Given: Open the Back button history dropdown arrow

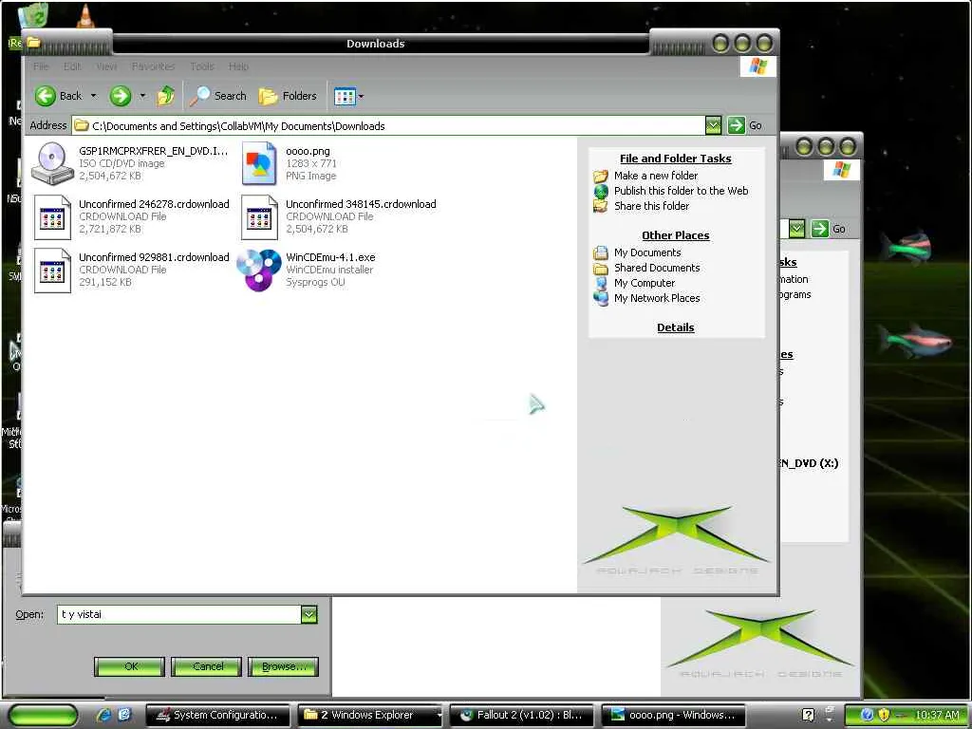Looking at the screenshot, I should pos(94,96).
